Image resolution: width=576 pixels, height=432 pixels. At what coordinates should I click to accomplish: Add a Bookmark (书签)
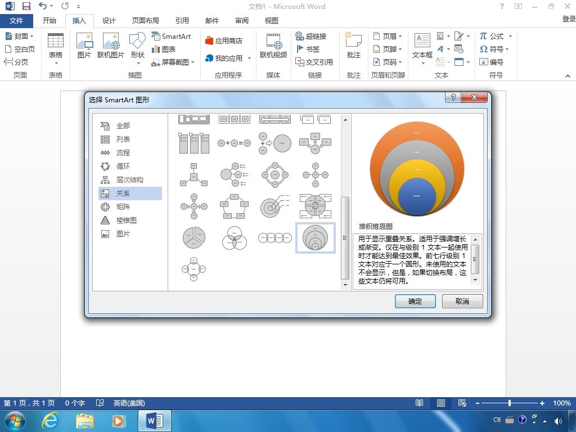pos(308,49)
